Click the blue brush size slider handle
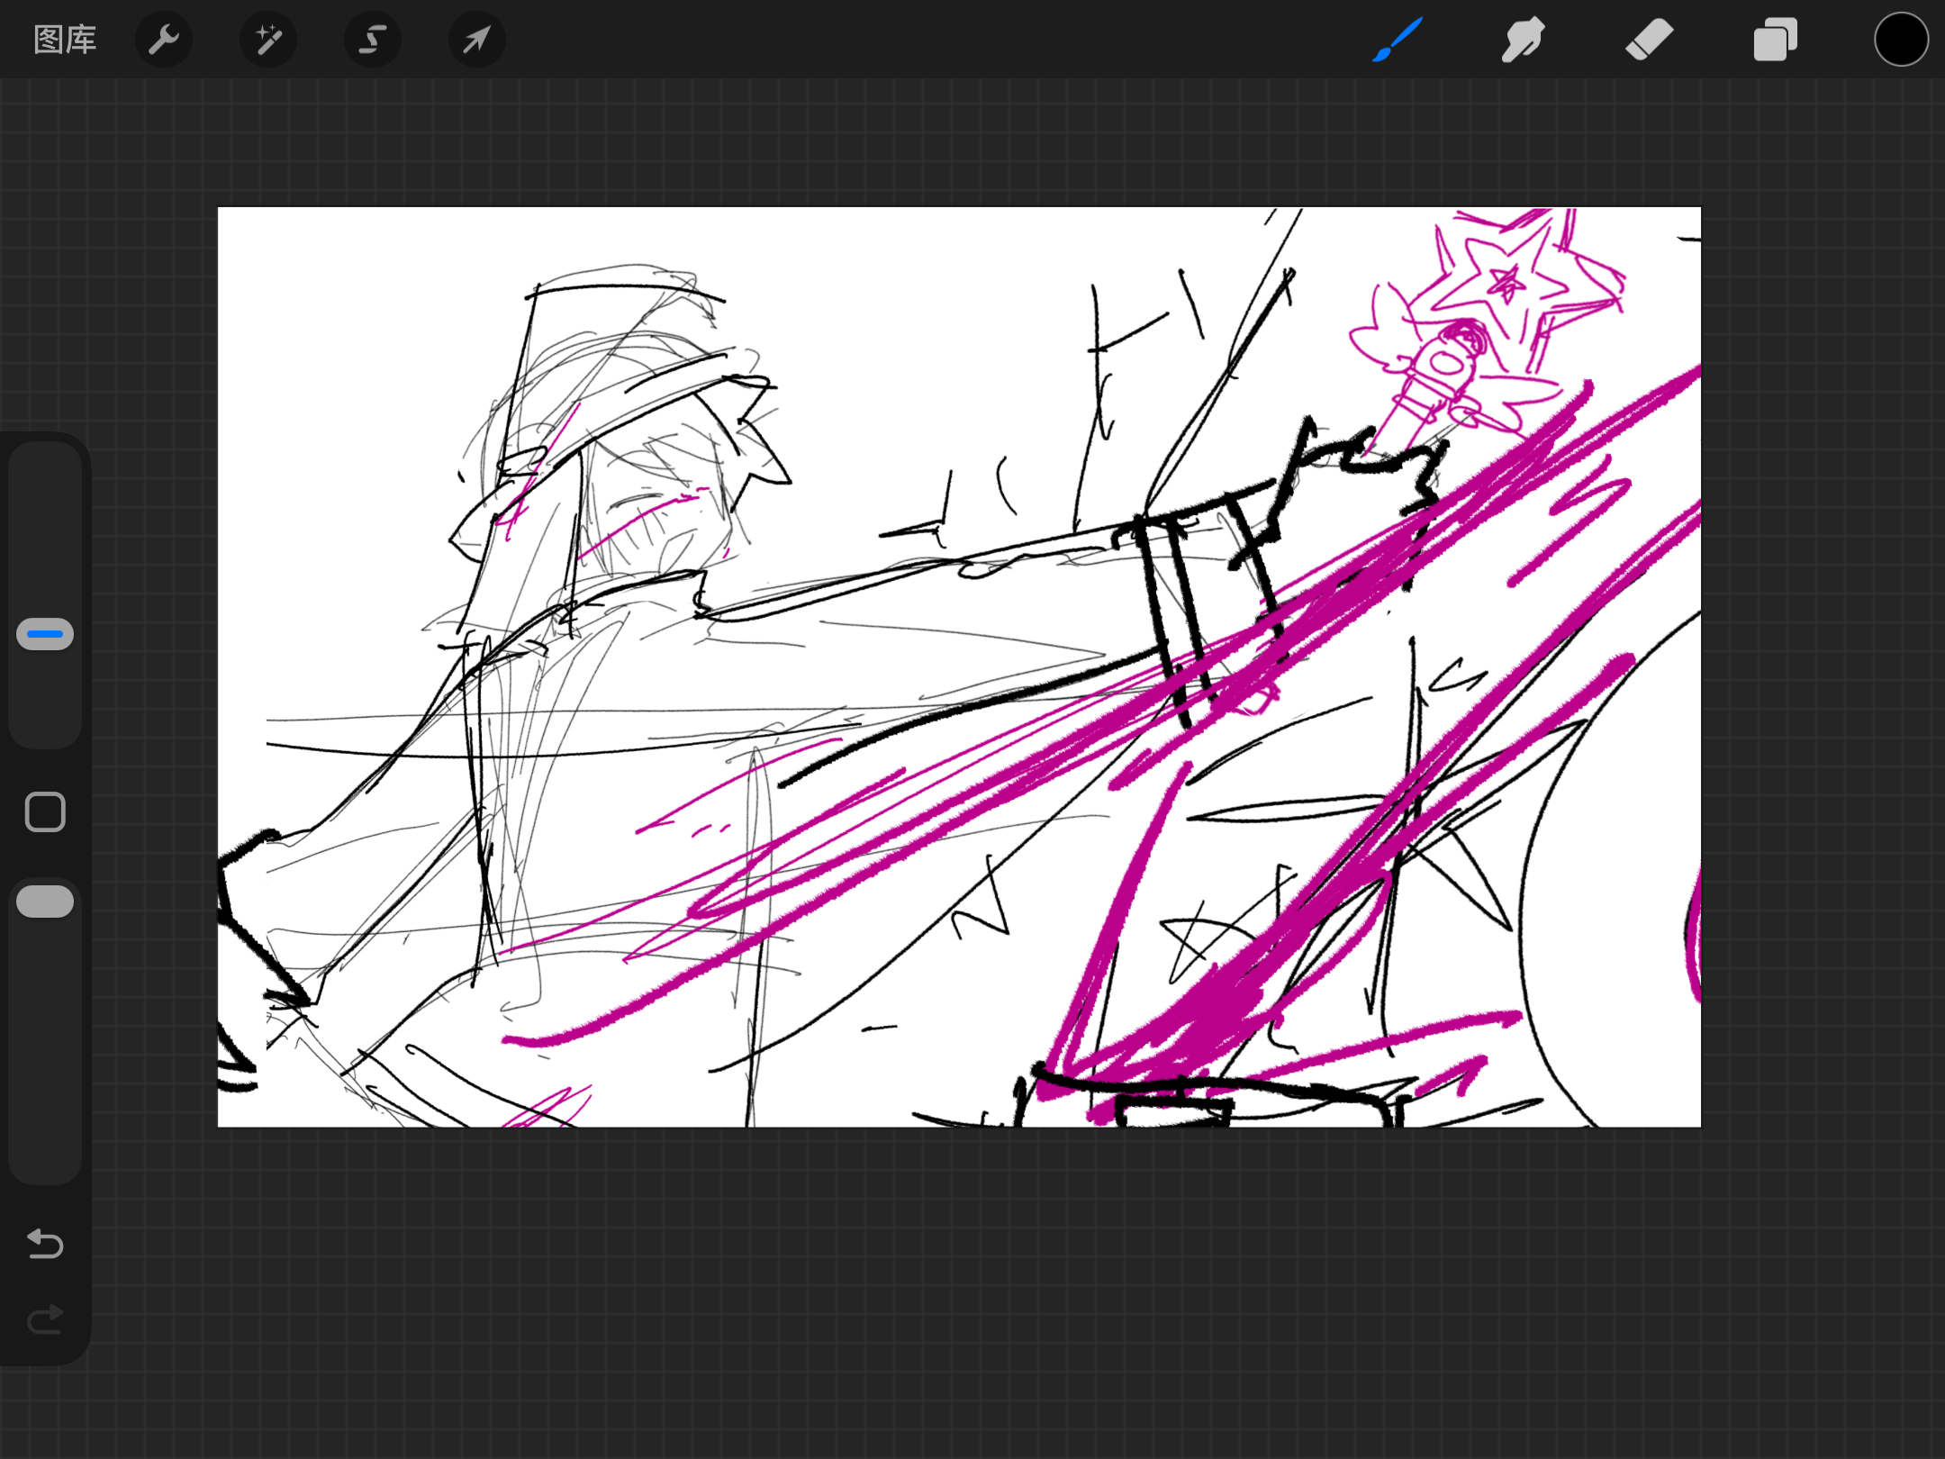The image size is (1945, 1459). point(45,634)
